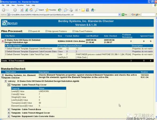
Task: Collapse Template Cable Trench Top Cover
Action: [x=9, y=85]
